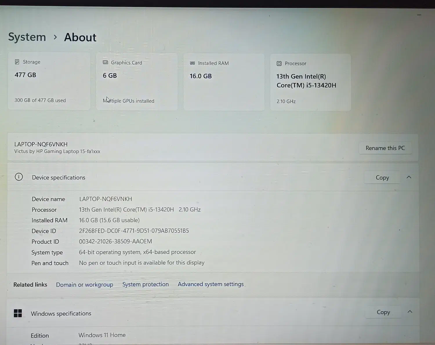
Task: Click the Processor chip icon
Action: pyautogui.click(x=279, y=63)
